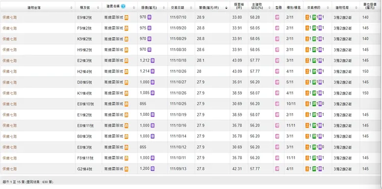Click the purple parking icon in E2棟3號 row
Screen dimensions: 382x189
tap(320, 60)
